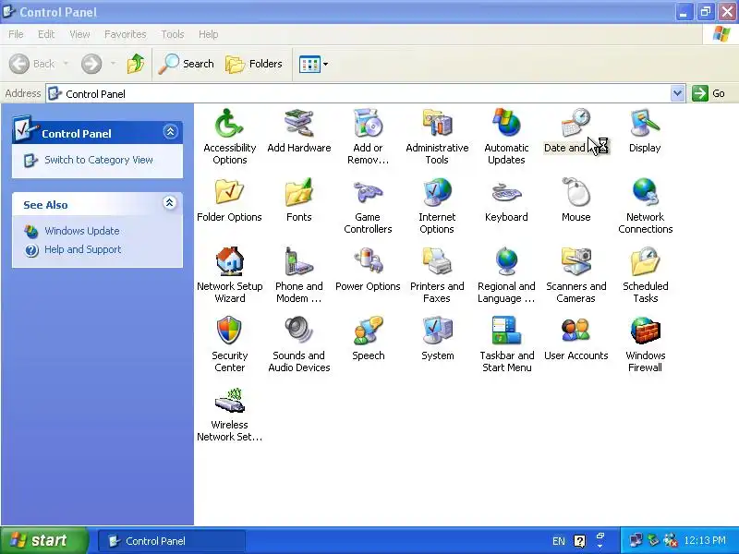Click the Go button

[x=709, y=93]
